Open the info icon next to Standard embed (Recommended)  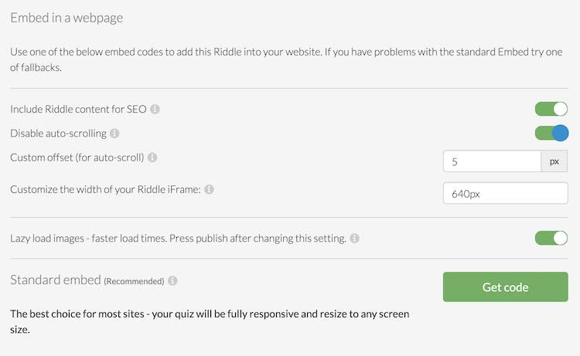[x=172, y=280]
